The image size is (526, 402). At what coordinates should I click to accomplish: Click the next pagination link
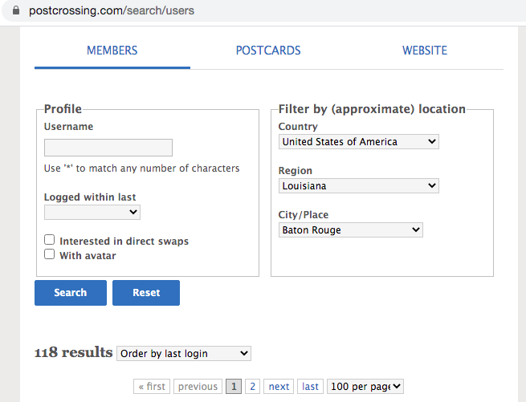279,386
